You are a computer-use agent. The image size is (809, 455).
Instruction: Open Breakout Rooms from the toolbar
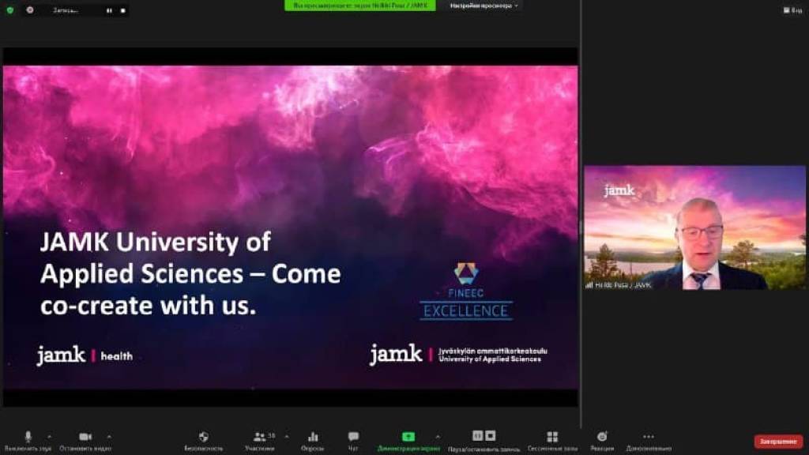tap(552, 437)
